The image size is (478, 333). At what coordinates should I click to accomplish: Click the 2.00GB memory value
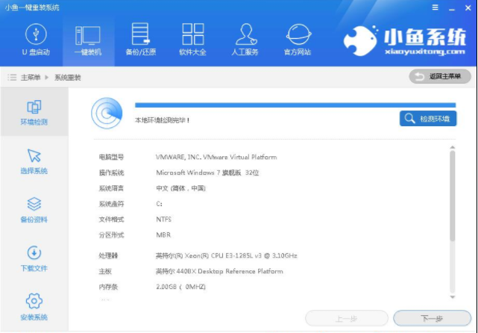coord(180,287)
